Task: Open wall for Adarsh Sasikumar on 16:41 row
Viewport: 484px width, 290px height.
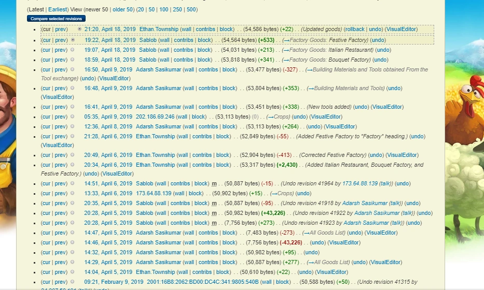Action: tap(189, 107)
